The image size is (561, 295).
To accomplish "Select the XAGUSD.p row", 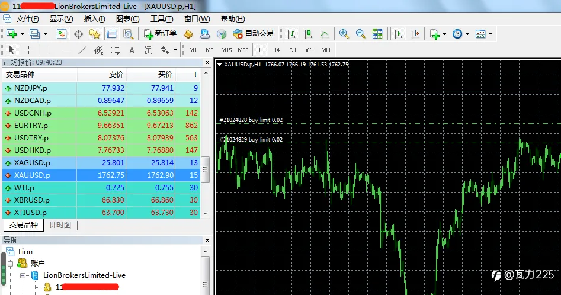I will tap(101, 163).
